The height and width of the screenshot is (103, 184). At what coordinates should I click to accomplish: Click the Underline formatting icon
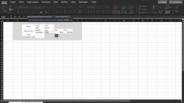pyautogui.click(x=26, y=11)
